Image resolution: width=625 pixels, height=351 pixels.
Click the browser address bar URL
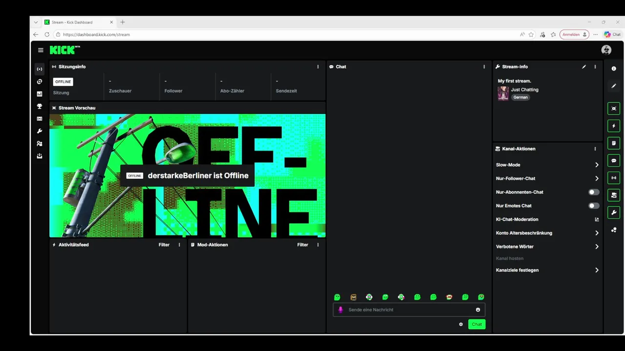(96, 35)
